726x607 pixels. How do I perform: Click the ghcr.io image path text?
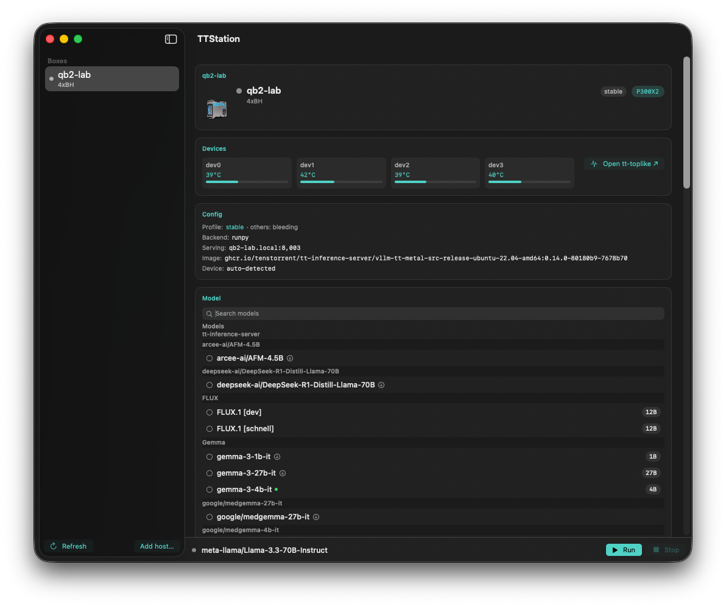click(426, 258)
